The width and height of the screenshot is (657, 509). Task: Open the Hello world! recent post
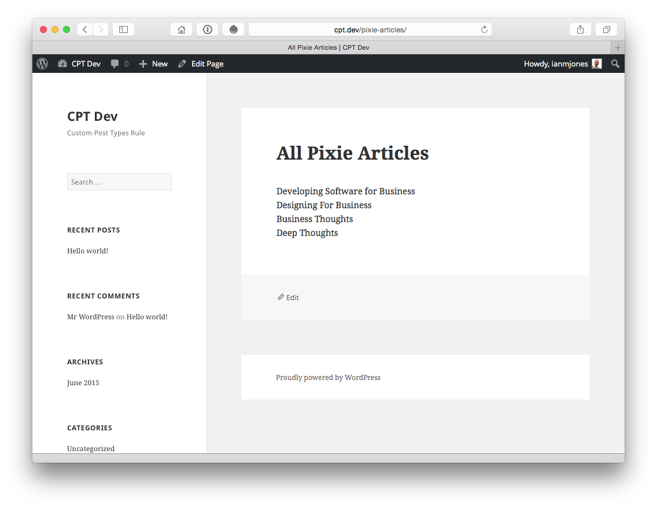click(87, 251)
